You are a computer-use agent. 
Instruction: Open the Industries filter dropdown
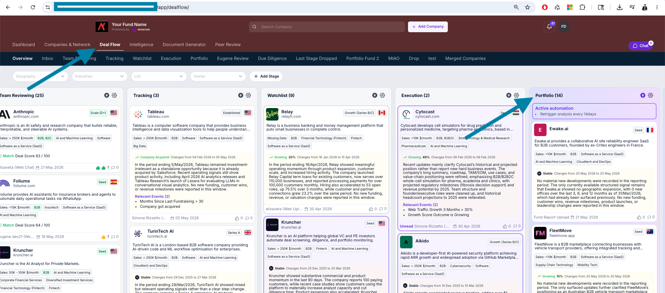click(100, 77)
